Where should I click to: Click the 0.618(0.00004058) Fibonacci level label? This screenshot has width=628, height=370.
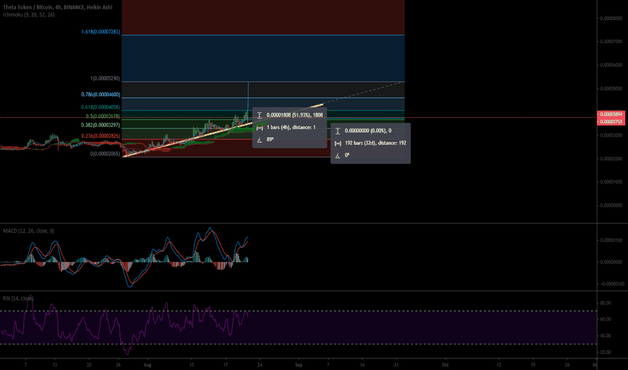tap(100, 107)
